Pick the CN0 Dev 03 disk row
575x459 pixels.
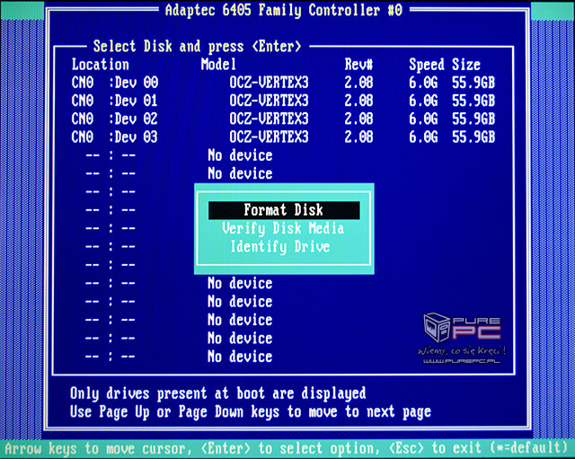(283, 137)
